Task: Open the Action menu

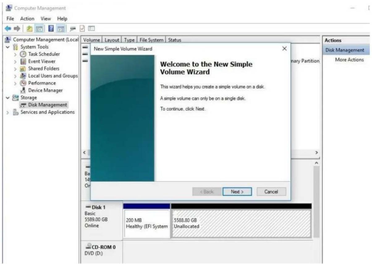Action: tap(27, 19)
